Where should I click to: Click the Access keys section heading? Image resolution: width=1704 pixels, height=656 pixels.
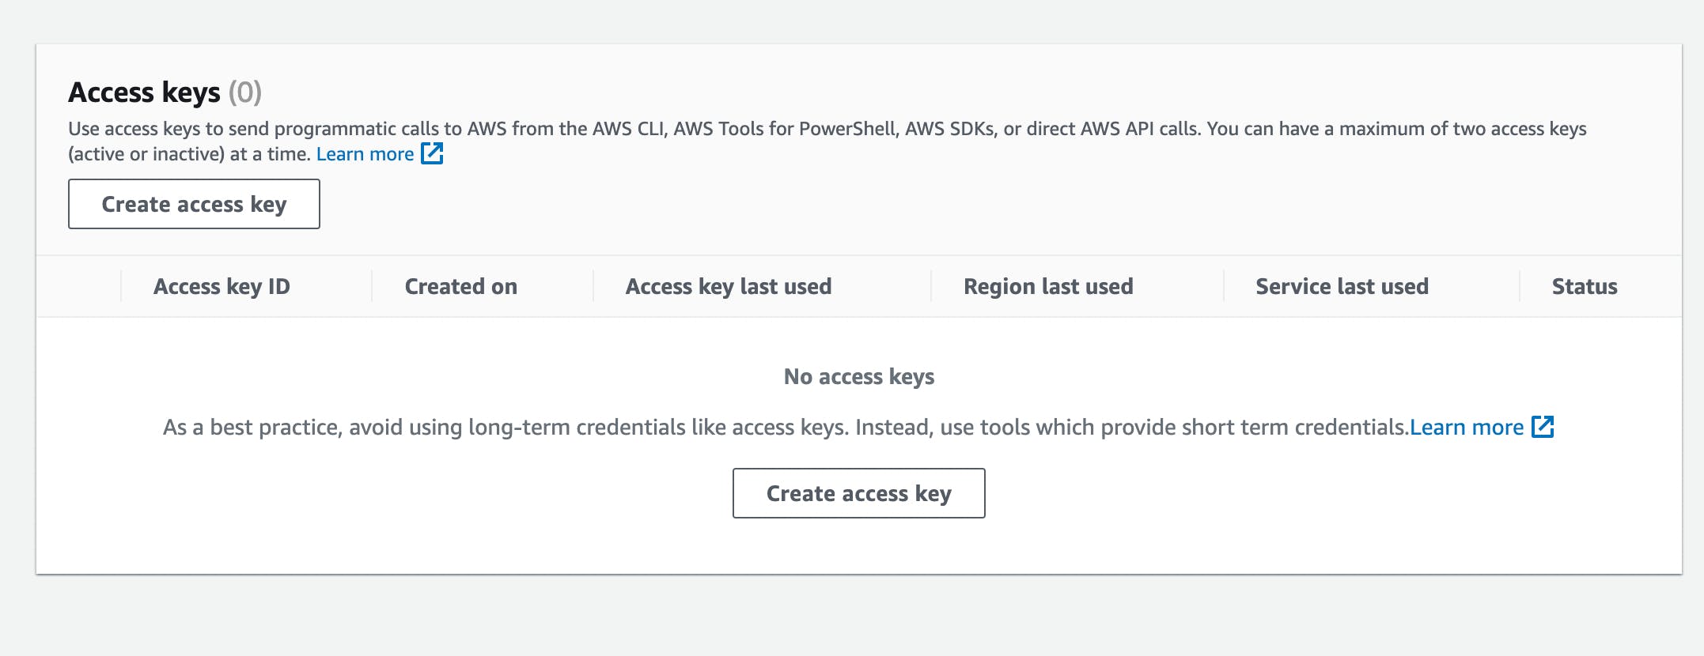click(144, 92)
